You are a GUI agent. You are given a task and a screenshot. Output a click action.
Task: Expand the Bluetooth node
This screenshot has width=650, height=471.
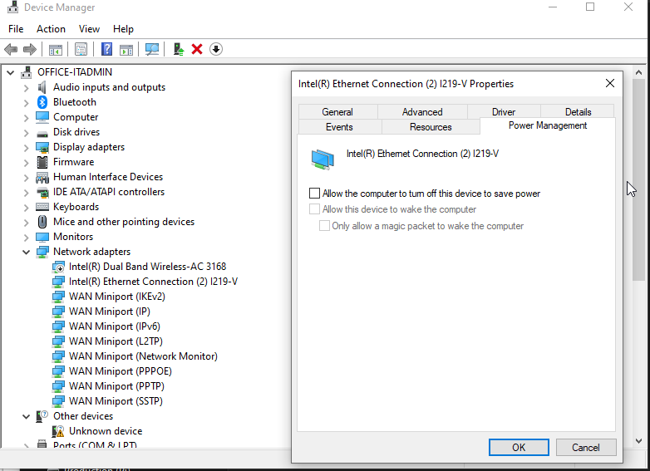point(26,102)
